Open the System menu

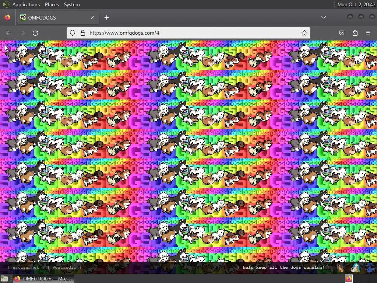[x=72, y=4]
